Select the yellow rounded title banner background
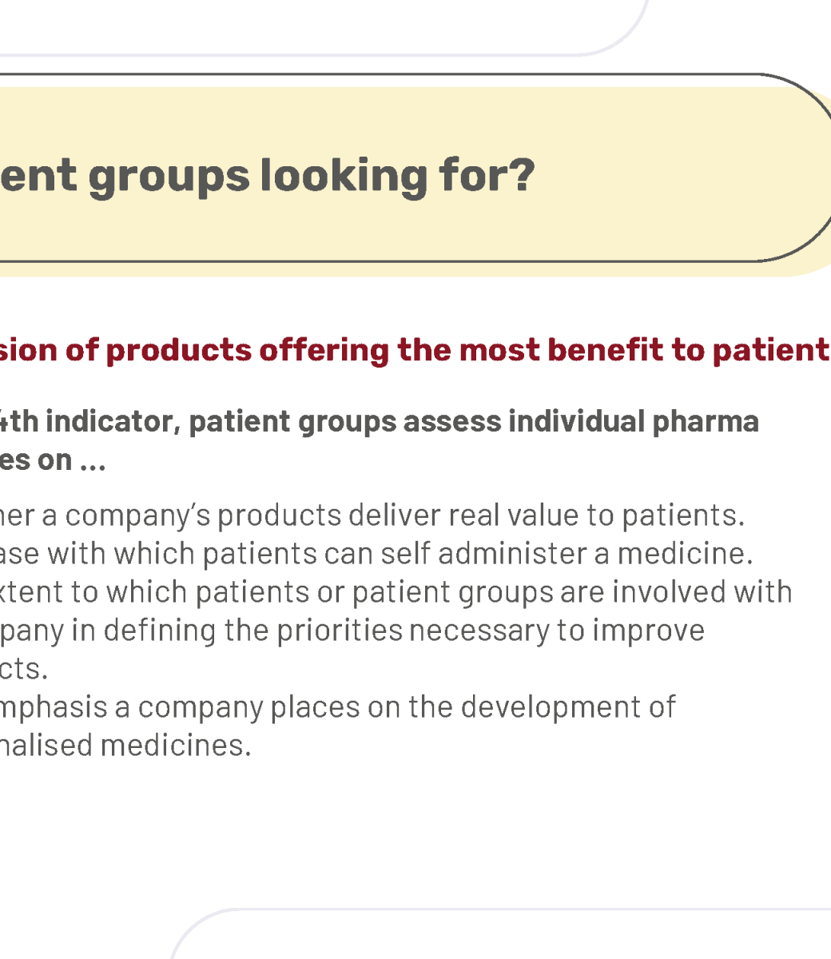The height and width of the screenshot is (959, 831). click(x=415, y=181)
